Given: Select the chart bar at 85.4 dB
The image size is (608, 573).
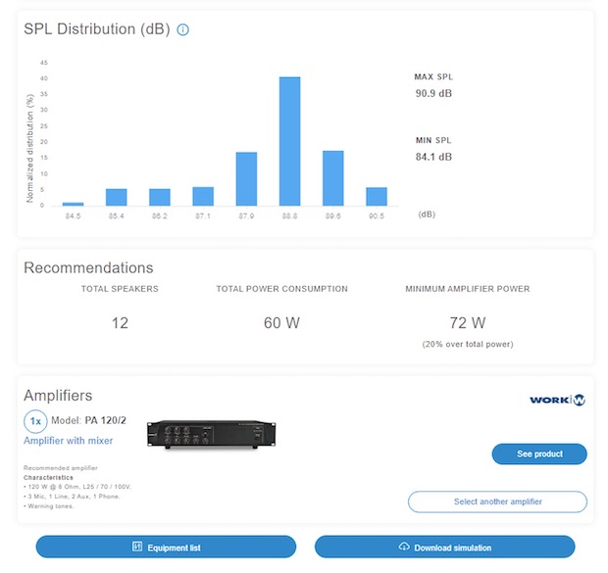Looking at the screenshot, I should tap(117, 197).
